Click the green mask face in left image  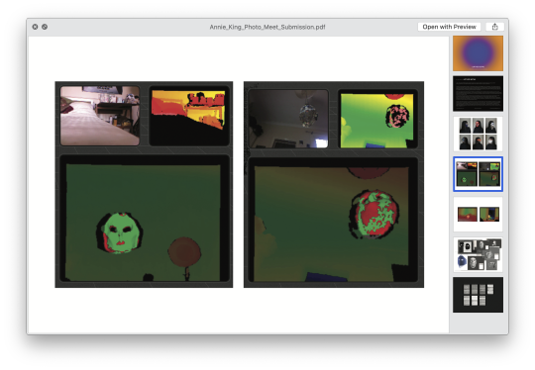120,232
